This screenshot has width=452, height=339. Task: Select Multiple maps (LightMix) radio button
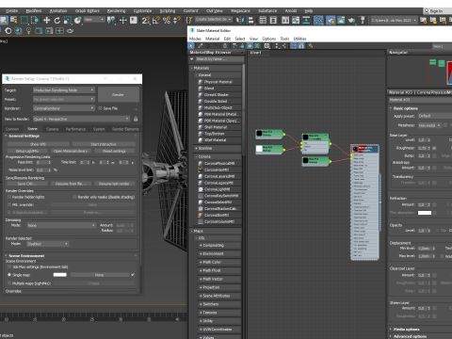click(x=9, y=283)
